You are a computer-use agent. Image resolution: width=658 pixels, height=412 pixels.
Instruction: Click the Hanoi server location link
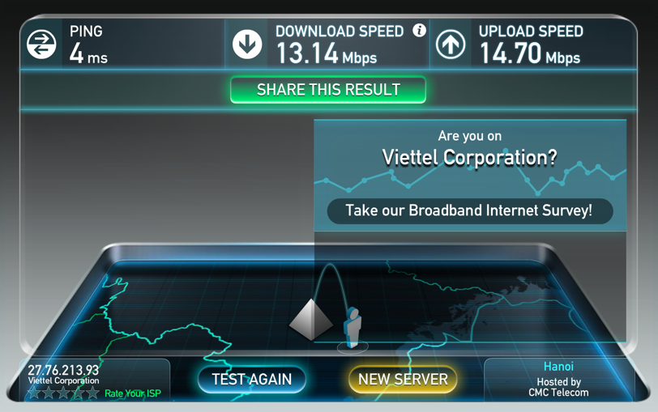coord(558,367)
